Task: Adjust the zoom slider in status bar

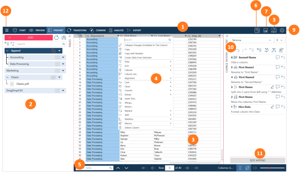Action: tap(270, 168)
